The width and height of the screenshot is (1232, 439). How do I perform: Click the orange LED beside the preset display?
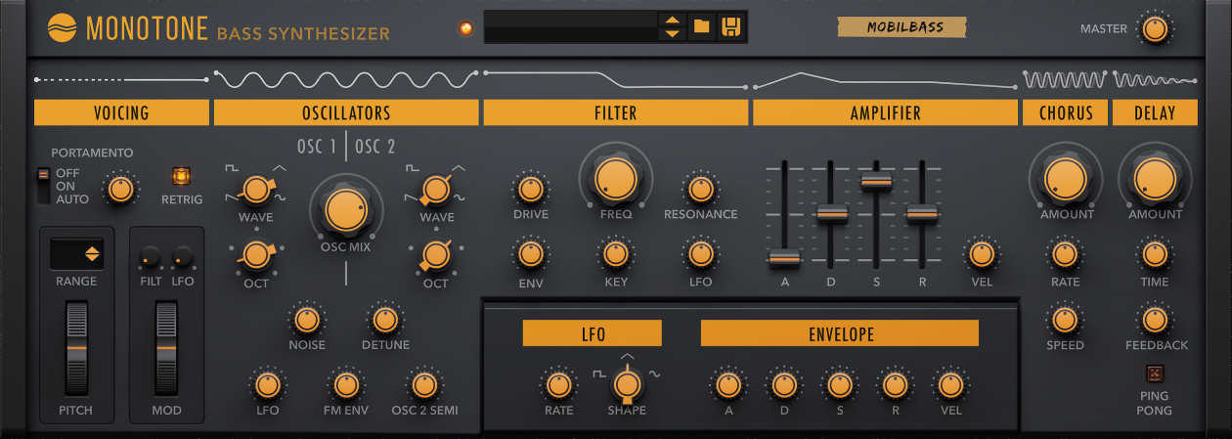tap(464, 27)
